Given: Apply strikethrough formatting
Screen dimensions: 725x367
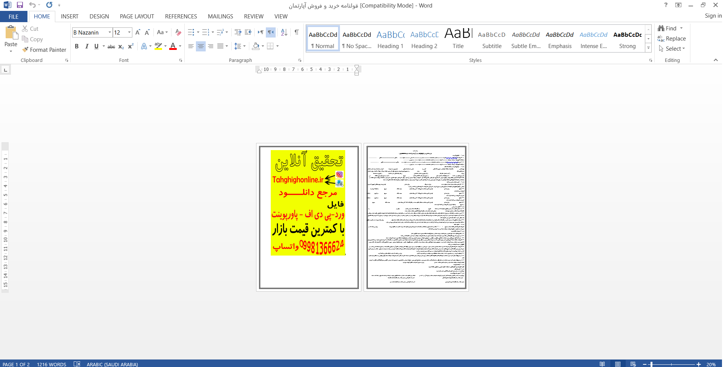Looking at the screenshot, I should 111,46.
